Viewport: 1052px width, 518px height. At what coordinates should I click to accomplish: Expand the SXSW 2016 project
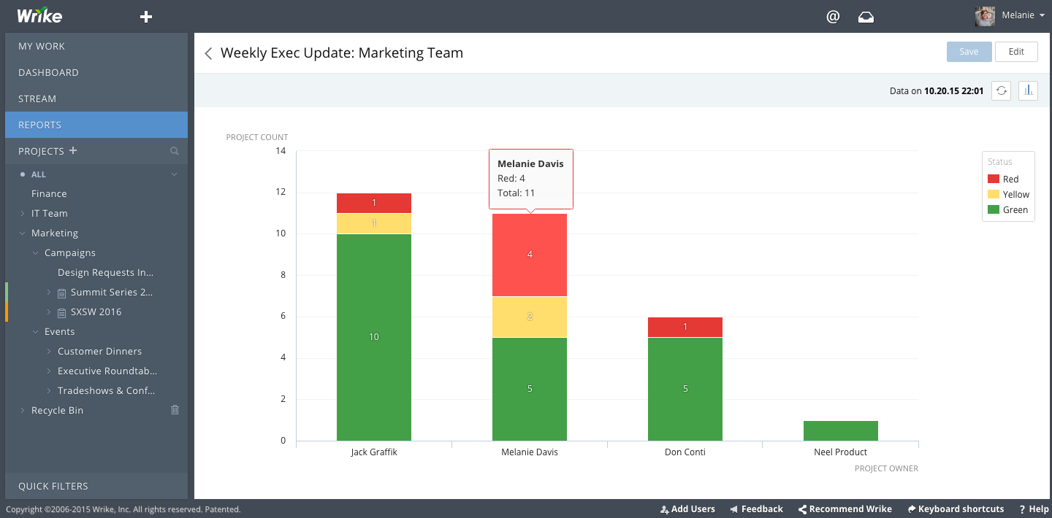(x=49, y=312)
